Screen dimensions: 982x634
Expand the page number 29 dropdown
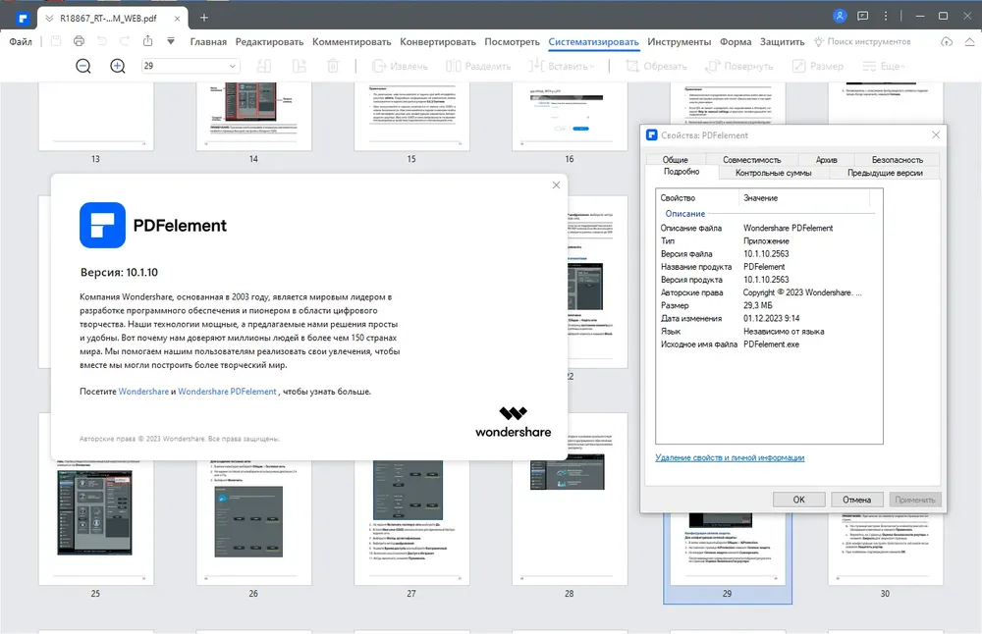[x=233, y=66]
